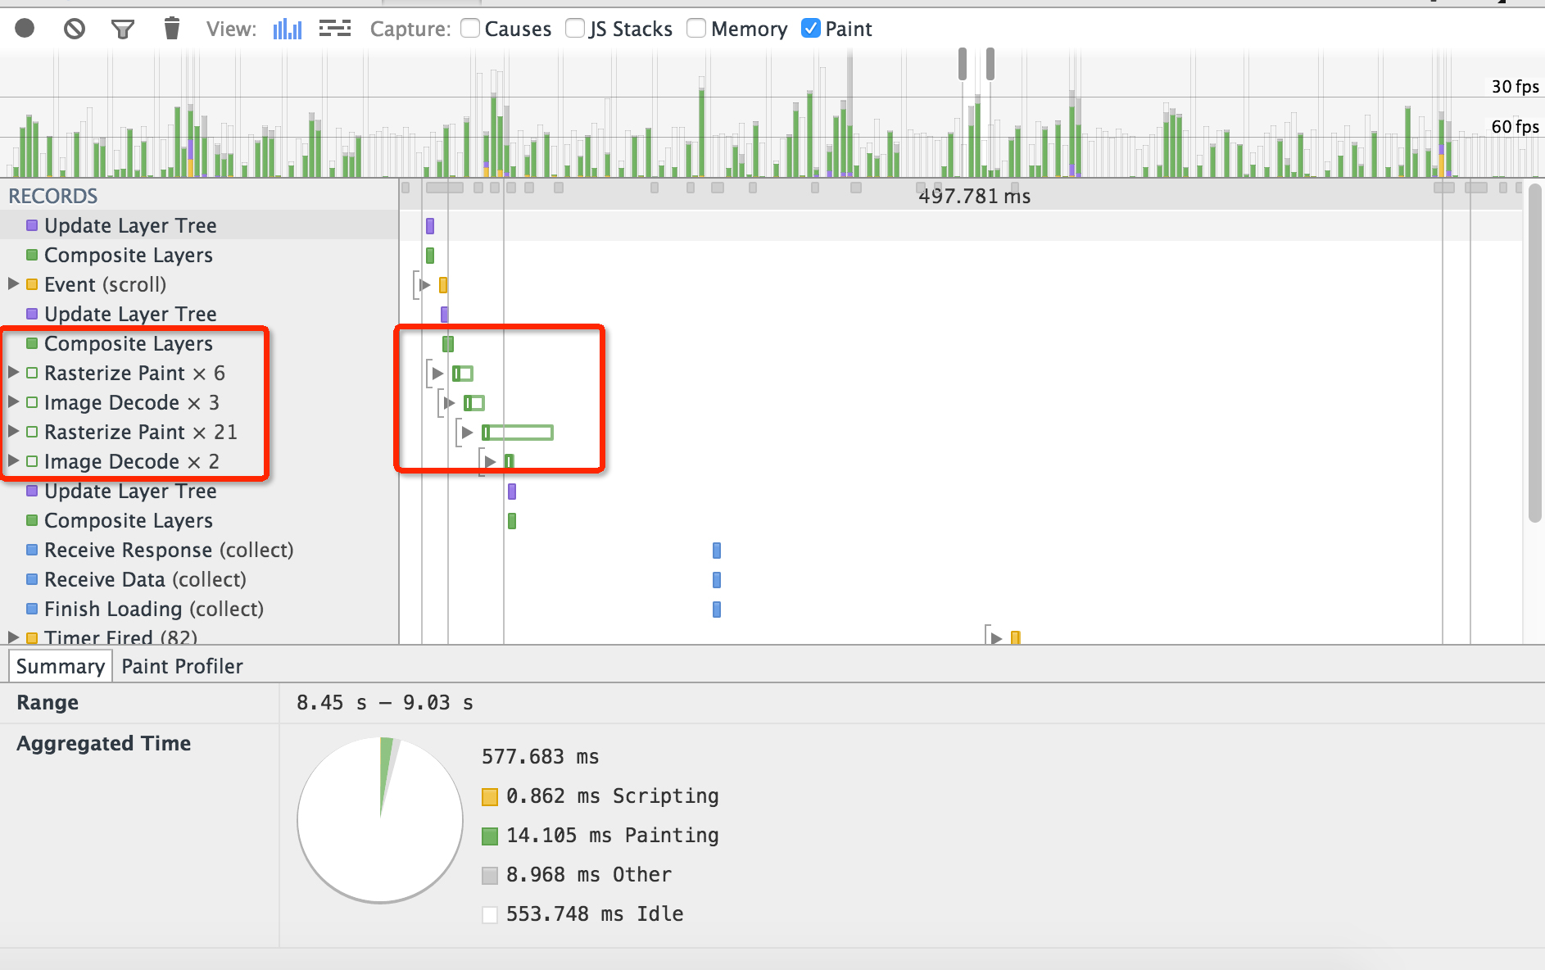The height and width of the screenshot is (970, 1545).
Task: Select Composite Layers record below first Update Layer Tree
Action: click(199, 255)
